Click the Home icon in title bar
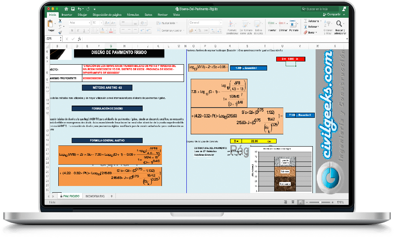 [x=66, y=9]
